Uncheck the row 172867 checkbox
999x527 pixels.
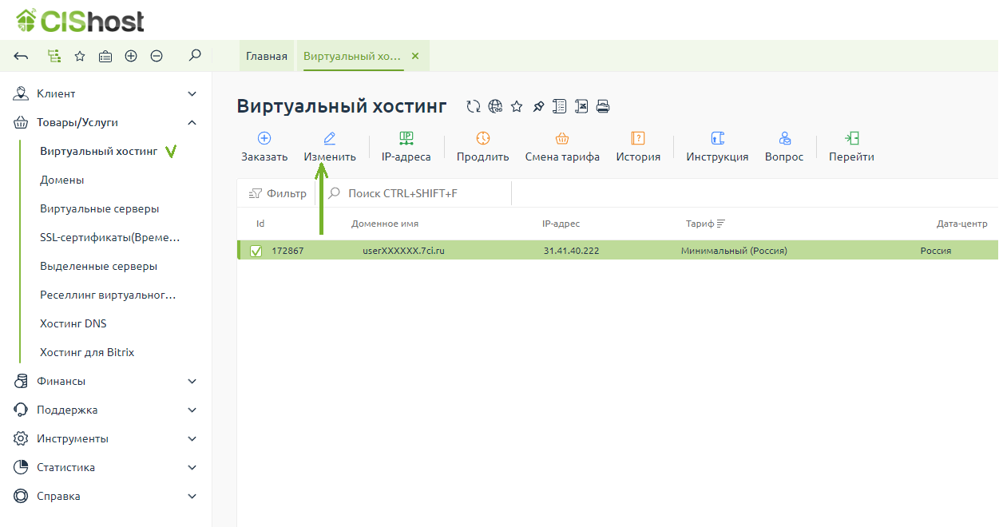(x=256, y=251)
